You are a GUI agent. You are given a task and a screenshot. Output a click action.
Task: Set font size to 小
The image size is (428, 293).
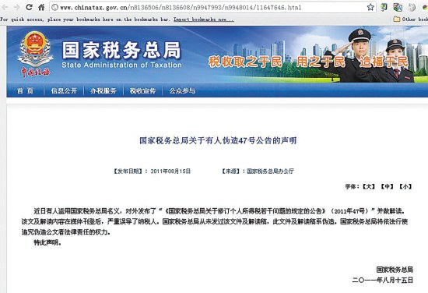tap(405, 187)
